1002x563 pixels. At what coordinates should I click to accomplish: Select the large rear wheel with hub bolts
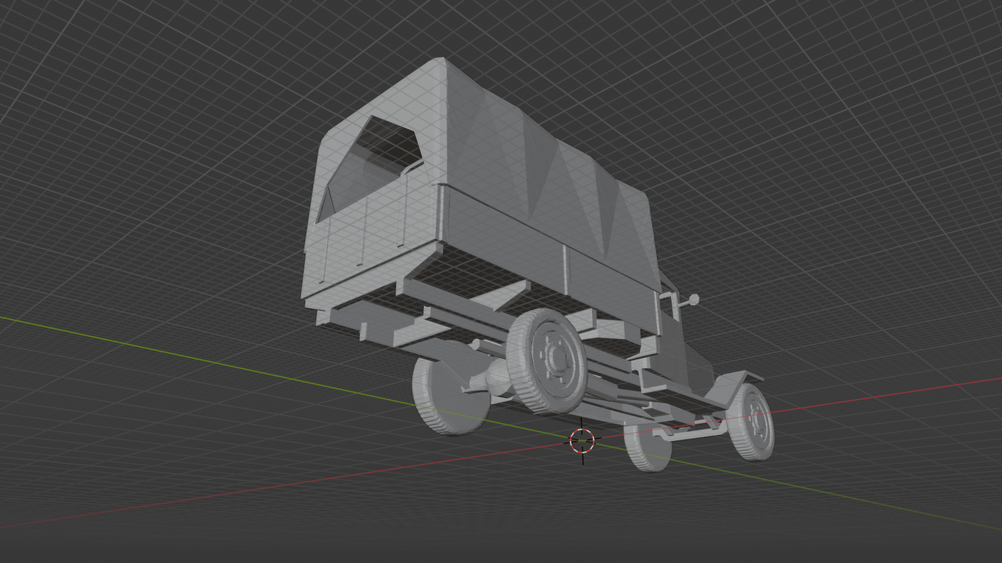pos(547,361)
